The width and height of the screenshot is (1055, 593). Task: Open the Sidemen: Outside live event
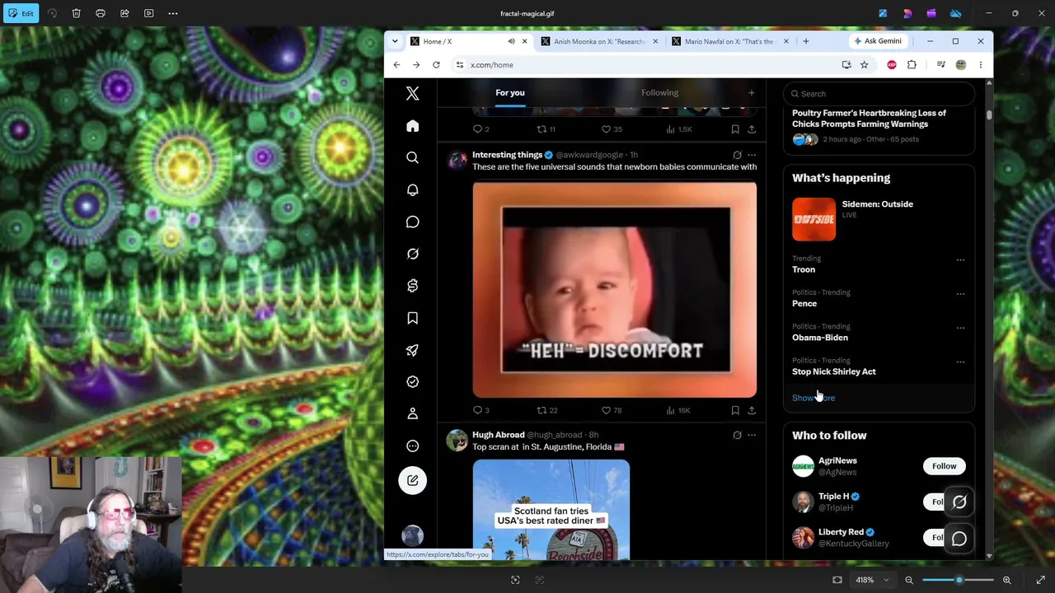click(879, 219)
